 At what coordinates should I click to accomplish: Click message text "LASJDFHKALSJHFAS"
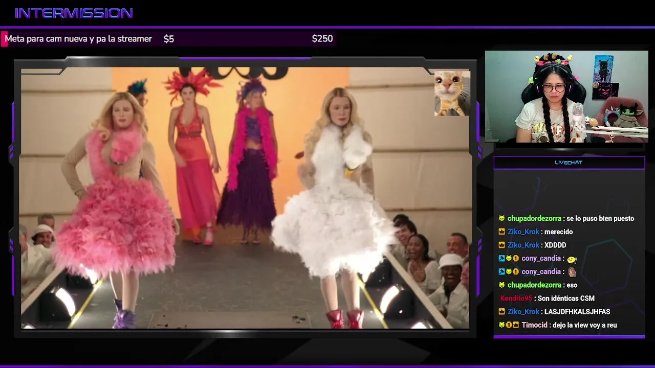(577, 312)
